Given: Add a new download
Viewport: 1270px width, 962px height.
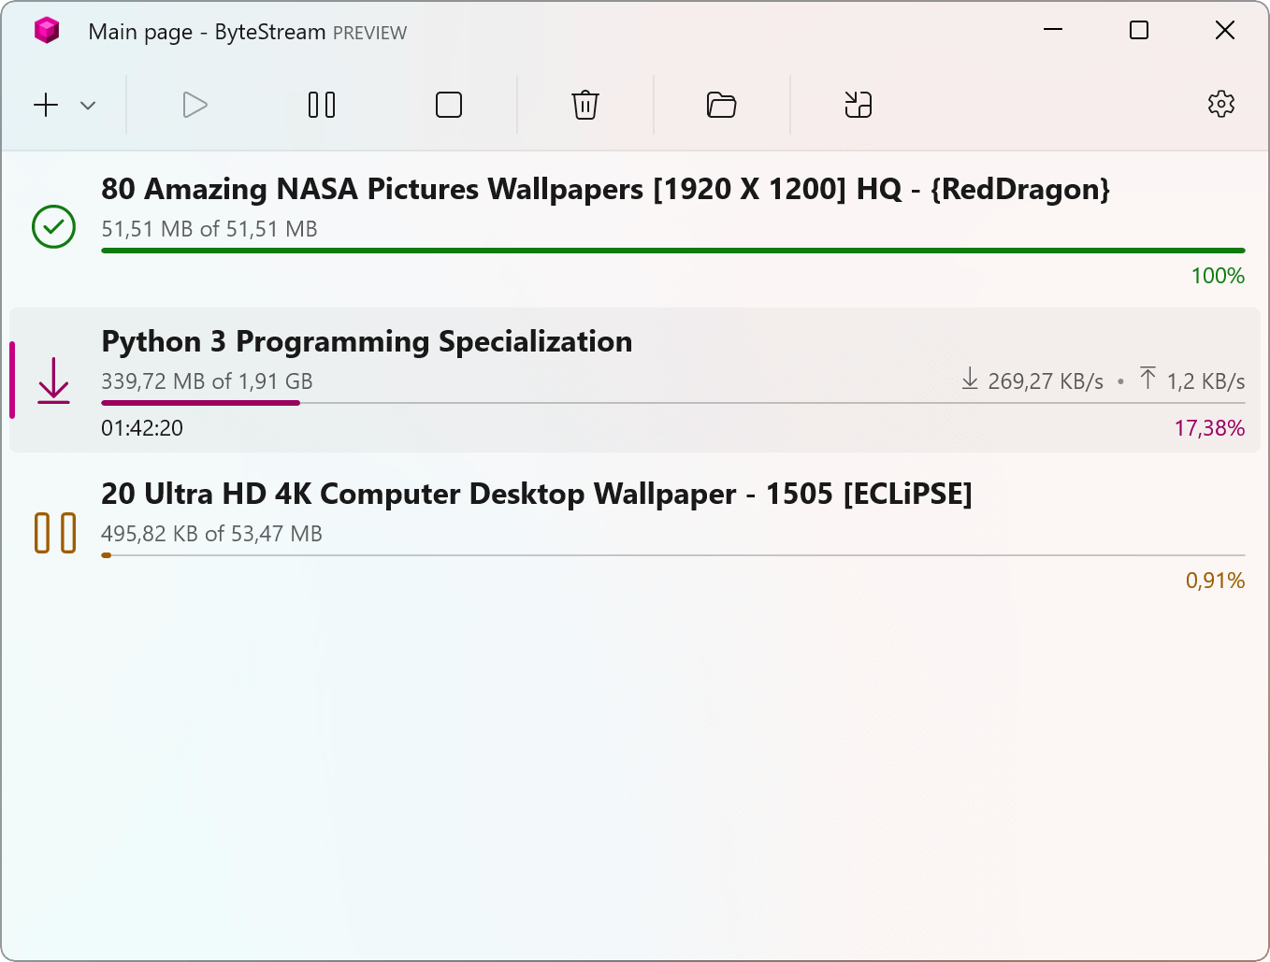Looking at the screenshot, I should coord(45,105).
